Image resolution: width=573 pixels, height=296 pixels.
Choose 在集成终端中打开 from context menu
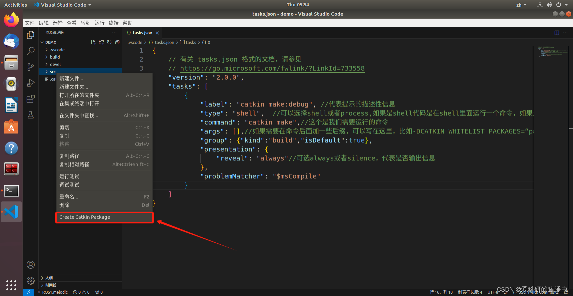(x=104, y=104)
